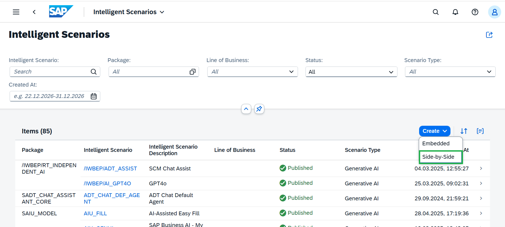The height and width of the screenshot is (227, 505).
Task: Click the Scenario Type column header
Action: pyautogui.click(x=363, y=150)
